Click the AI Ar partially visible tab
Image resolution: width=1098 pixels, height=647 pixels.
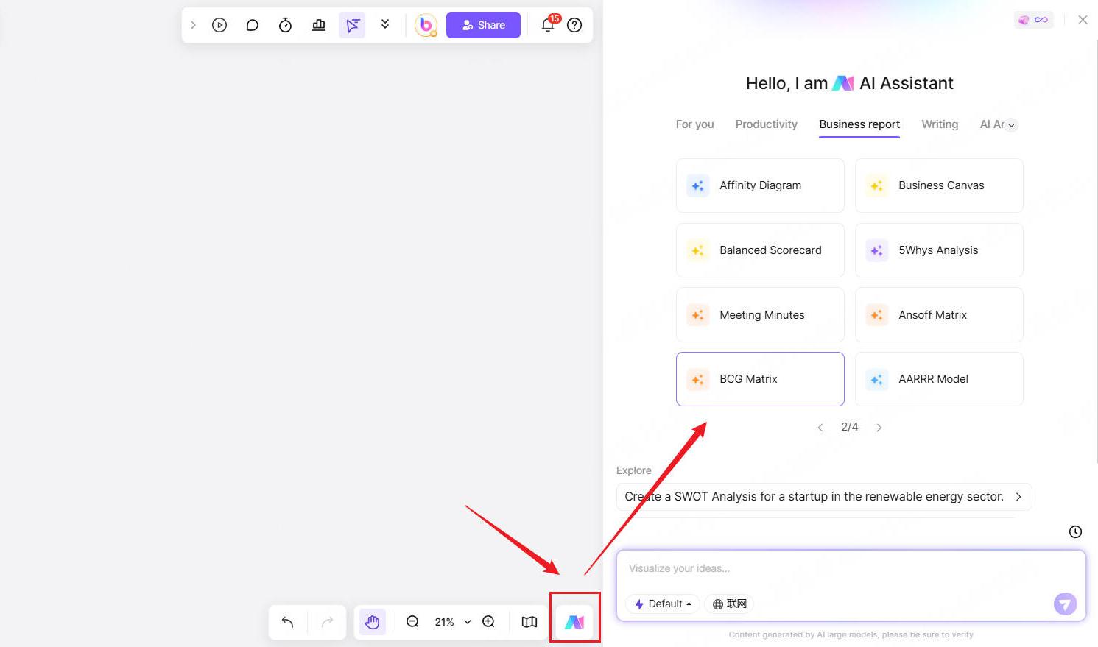coord(992,124)
